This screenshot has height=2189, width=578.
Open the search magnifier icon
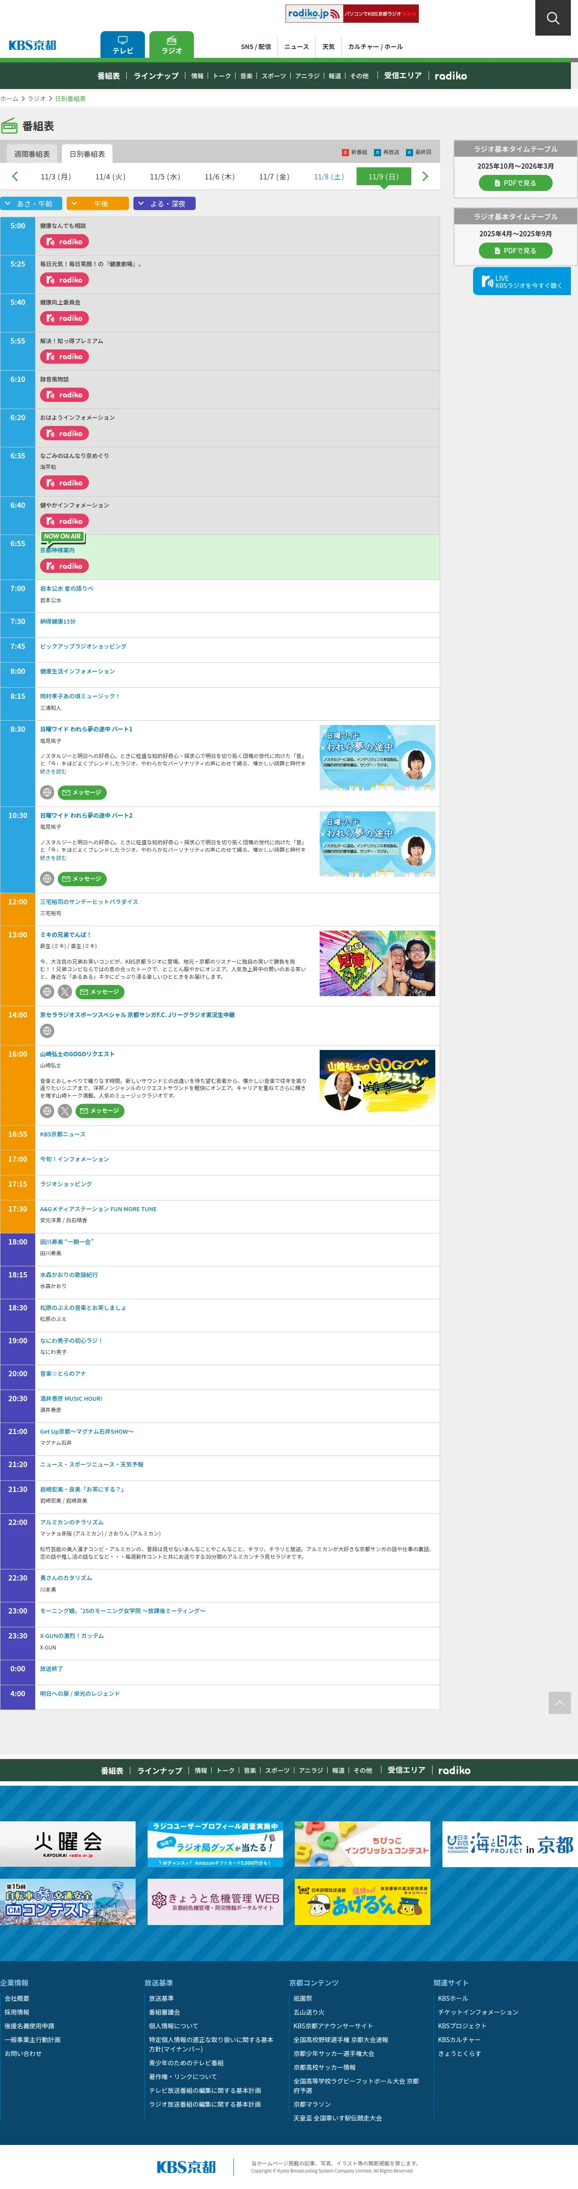pyautogui.click(x=553, y=18)
